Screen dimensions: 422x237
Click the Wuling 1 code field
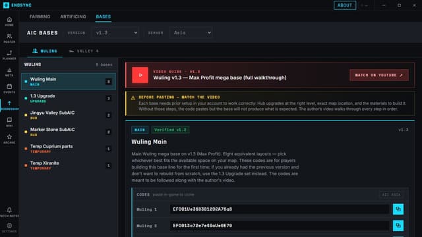280,209
